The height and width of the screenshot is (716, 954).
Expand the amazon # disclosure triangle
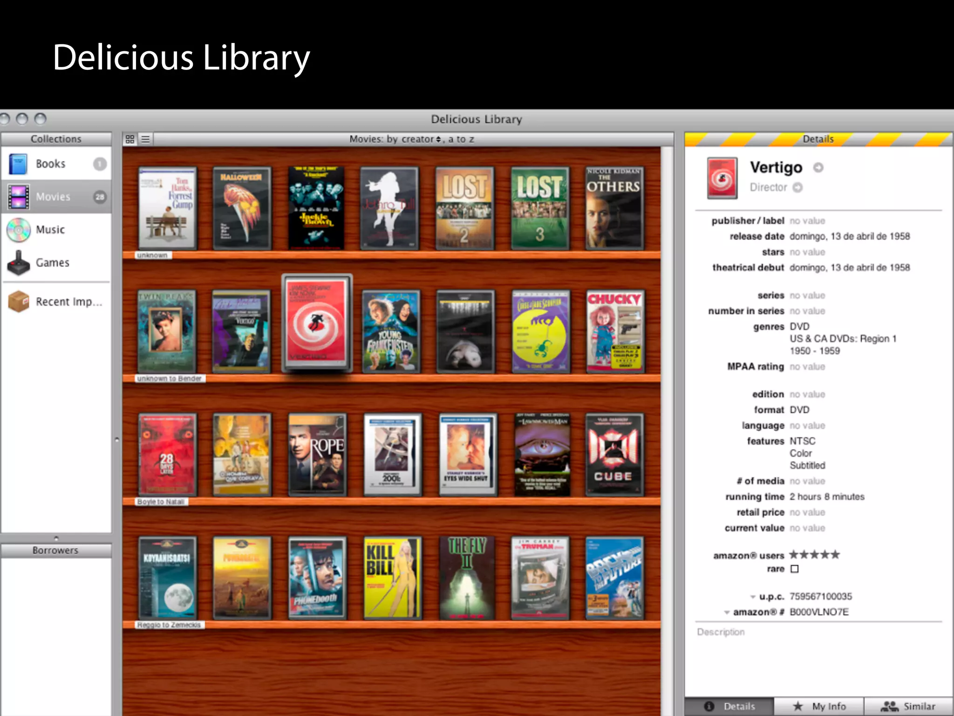click(x=727, y=613)
